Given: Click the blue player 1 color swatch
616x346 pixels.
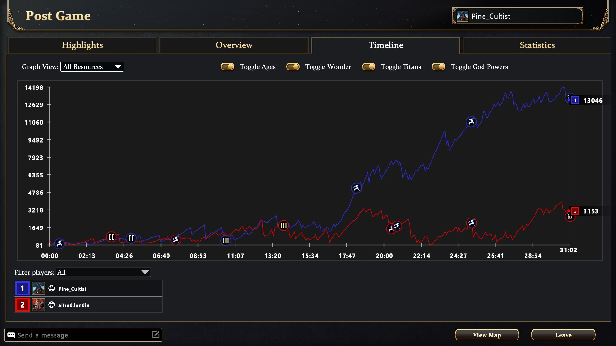Looking at the screenshot, I should coord(22,288).
